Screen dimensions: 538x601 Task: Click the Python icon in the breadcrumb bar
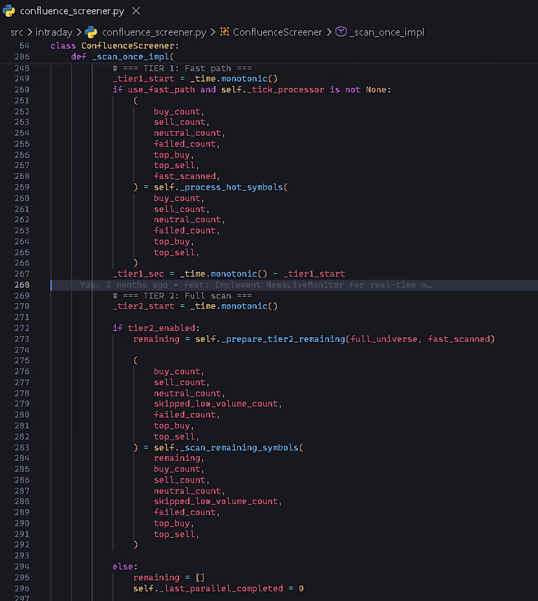pyautogui.click(x=91, y=32)
